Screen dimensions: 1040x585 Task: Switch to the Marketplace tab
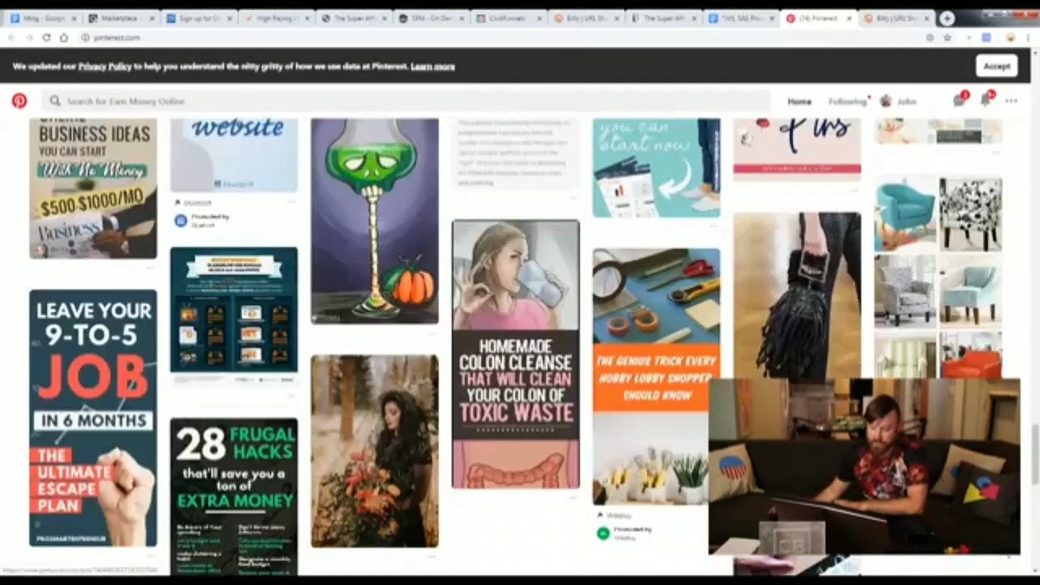(x=121, y=18)
